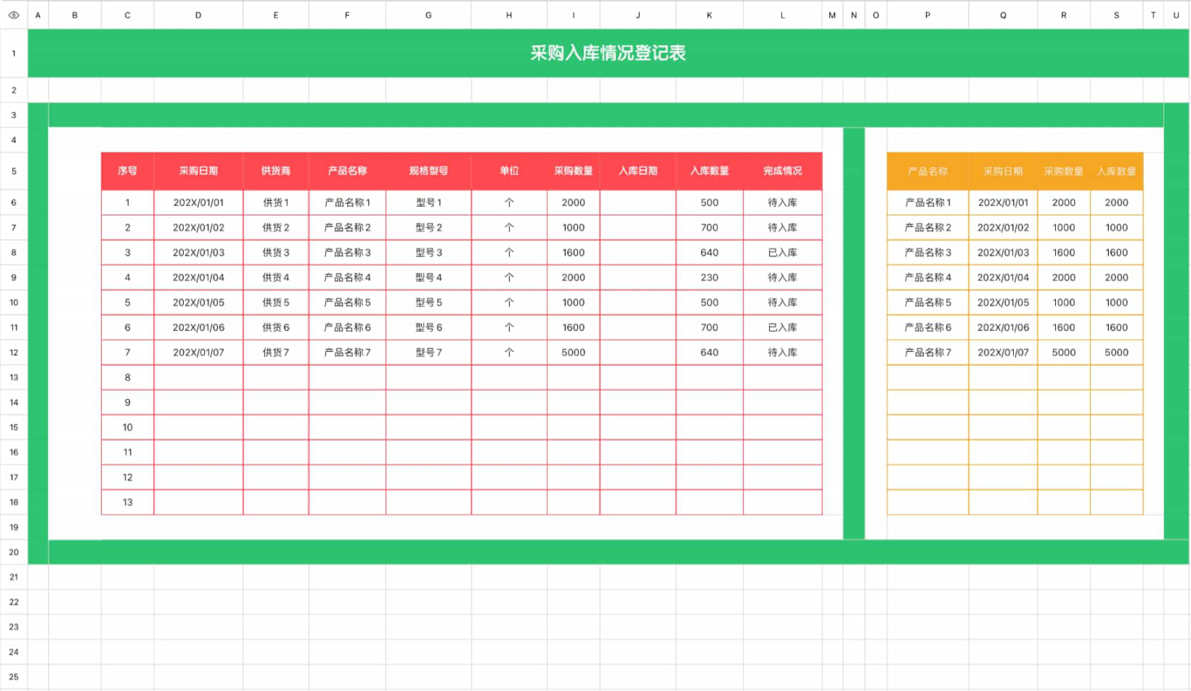Select 待入库 status for 供货1 row
The width and height of the screenshot is (1191, 691).
[782, 203]
